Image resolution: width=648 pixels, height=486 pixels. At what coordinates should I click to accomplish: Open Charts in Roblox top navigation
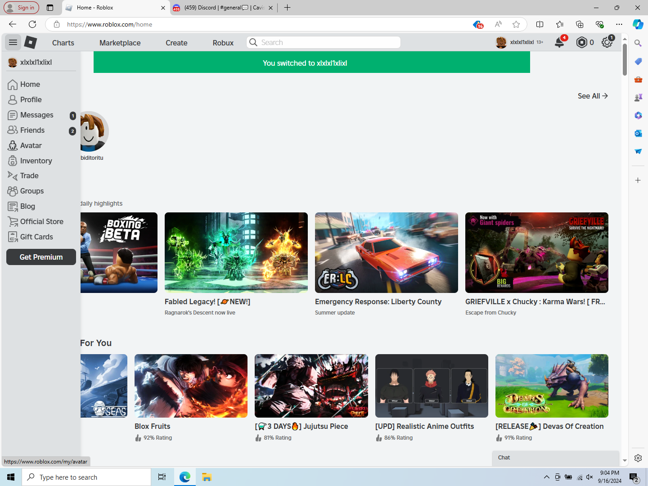[x=63, y=43]
